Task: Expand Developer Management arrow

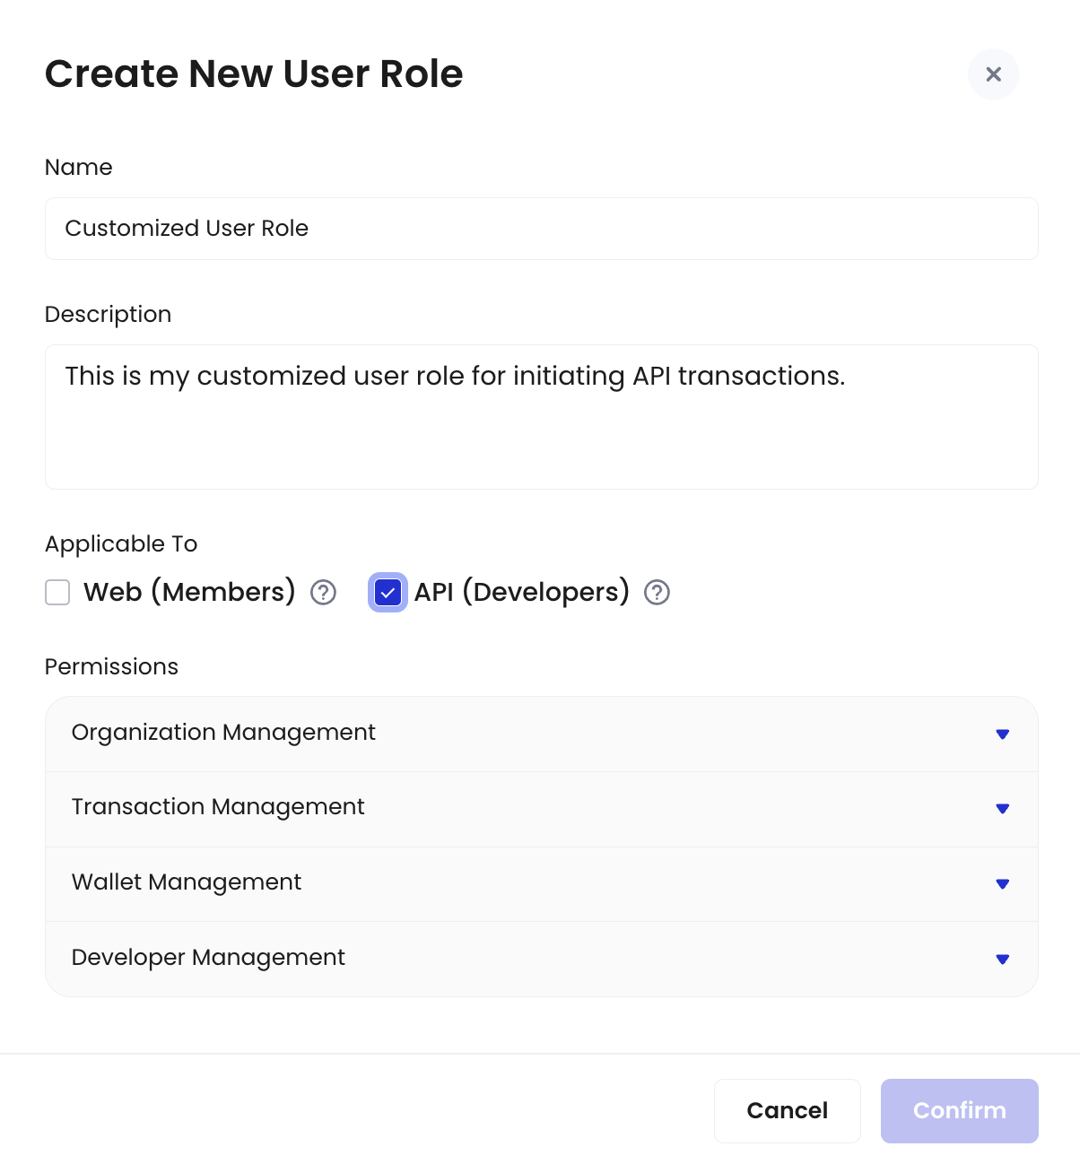Action: (x=1003, y=960)
